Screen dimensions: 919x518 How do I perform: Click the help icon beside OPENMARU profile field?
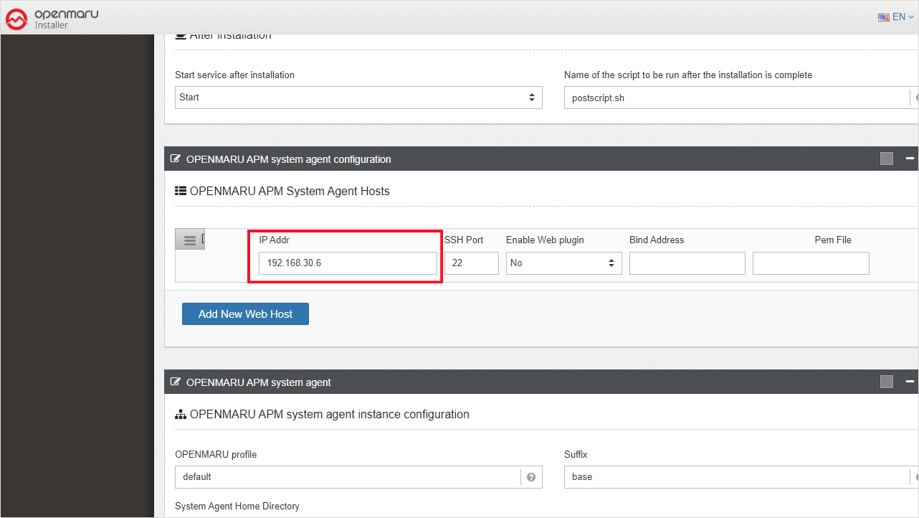click(531, 477)
